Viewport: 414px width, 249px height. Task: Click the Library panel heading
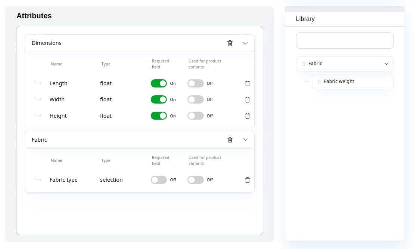pos(305,19)
